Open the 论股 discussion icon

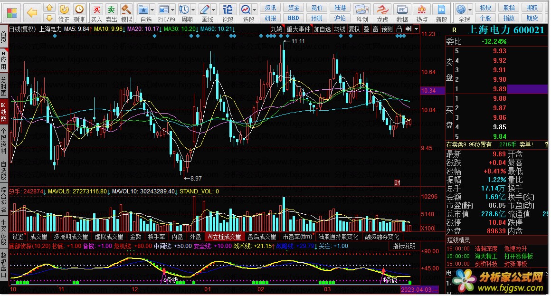point(228,10)
